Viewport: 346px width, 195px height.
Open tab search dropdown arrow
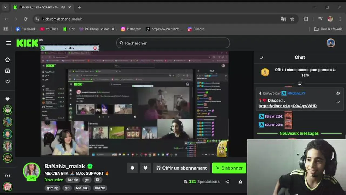(x=5, y=7)
